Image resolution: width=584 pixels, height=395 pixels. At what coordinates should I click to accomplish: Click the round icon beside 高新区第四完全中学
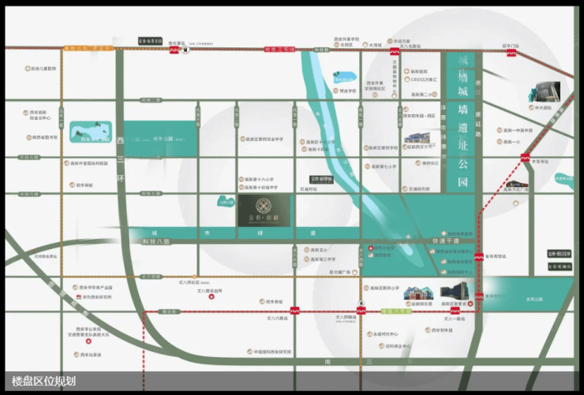tap(242, 139)
